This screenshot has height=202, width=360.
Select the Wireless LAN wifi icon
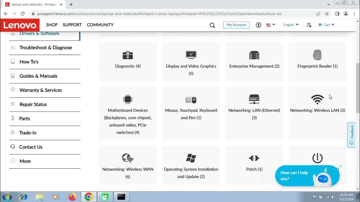pyautogui.click(x=318, y=99)
